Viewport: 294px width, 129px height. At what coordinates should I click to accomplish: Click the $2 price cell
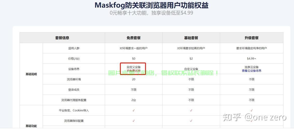(191, 59)
